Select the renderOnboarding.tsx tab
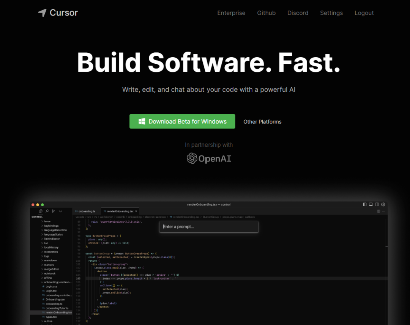Viewport: 410px width, 325px height. (120, 211)
